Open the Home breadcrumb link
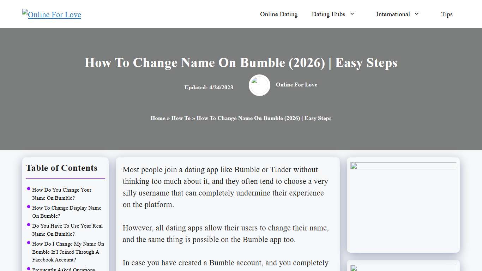This screenshot has height=271, width=482. [158, 118]
